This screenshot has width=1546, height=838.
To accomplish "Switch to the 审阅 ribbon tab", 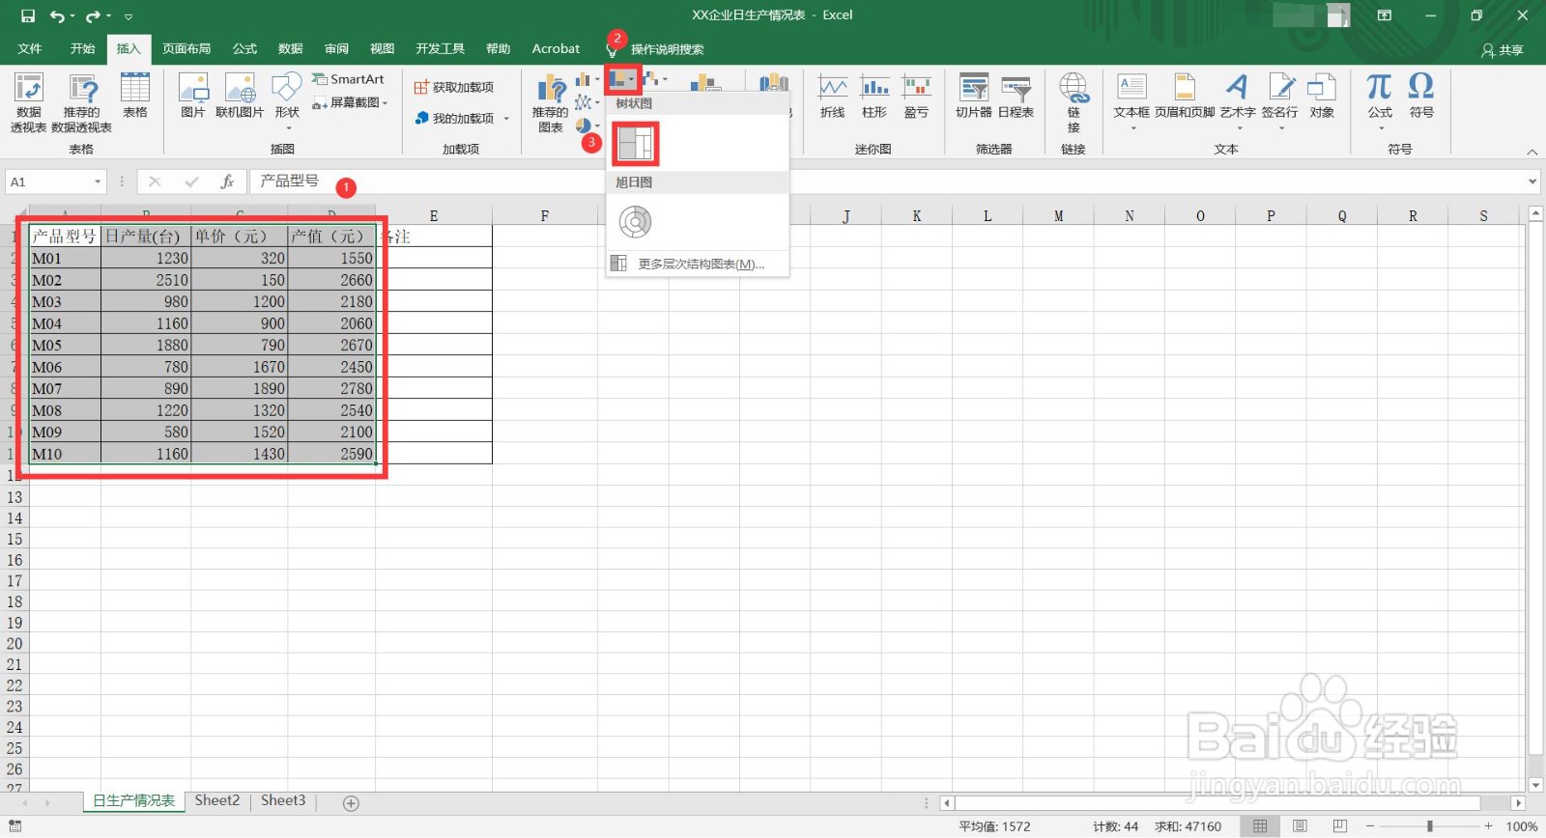I will (336, 48).
